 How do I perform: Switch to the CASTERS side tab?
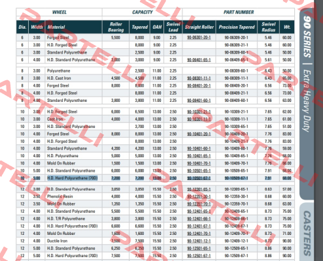coord(307,232)
